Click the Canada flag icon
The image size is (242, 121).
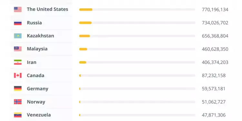[x=18, y=76]
